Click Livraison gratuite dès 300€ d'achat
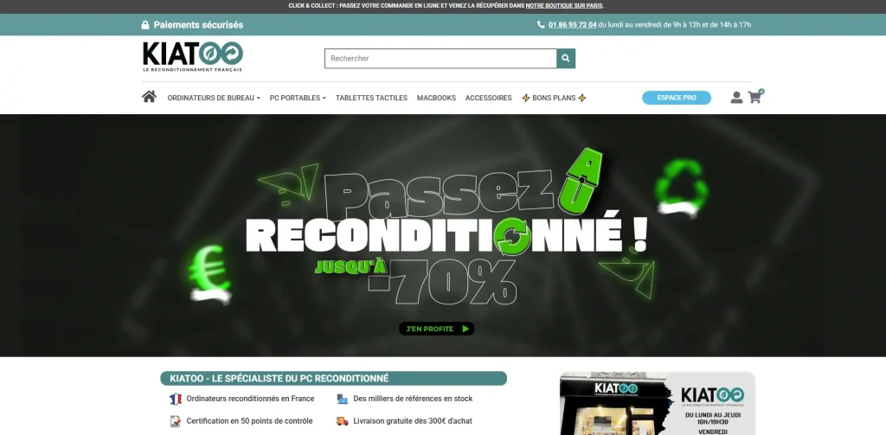The width and height of the screenshot is (886, 435). [x=413, y=421]
